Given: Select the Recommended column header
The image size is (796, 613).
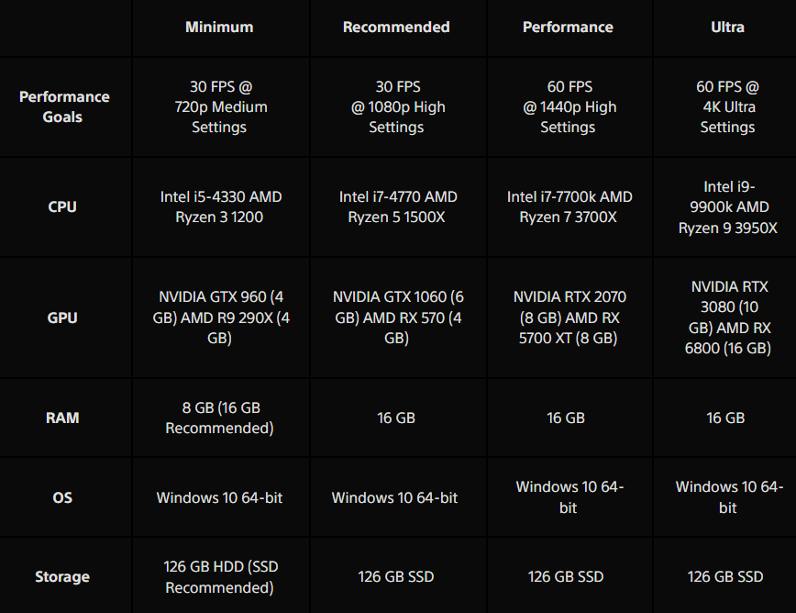Looking at the screenshot, I should 396,27.
